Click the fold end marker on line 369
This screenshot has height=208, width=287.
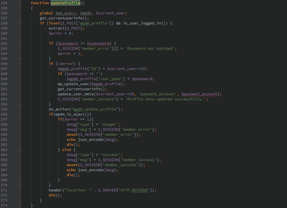[x=20, y=180]
